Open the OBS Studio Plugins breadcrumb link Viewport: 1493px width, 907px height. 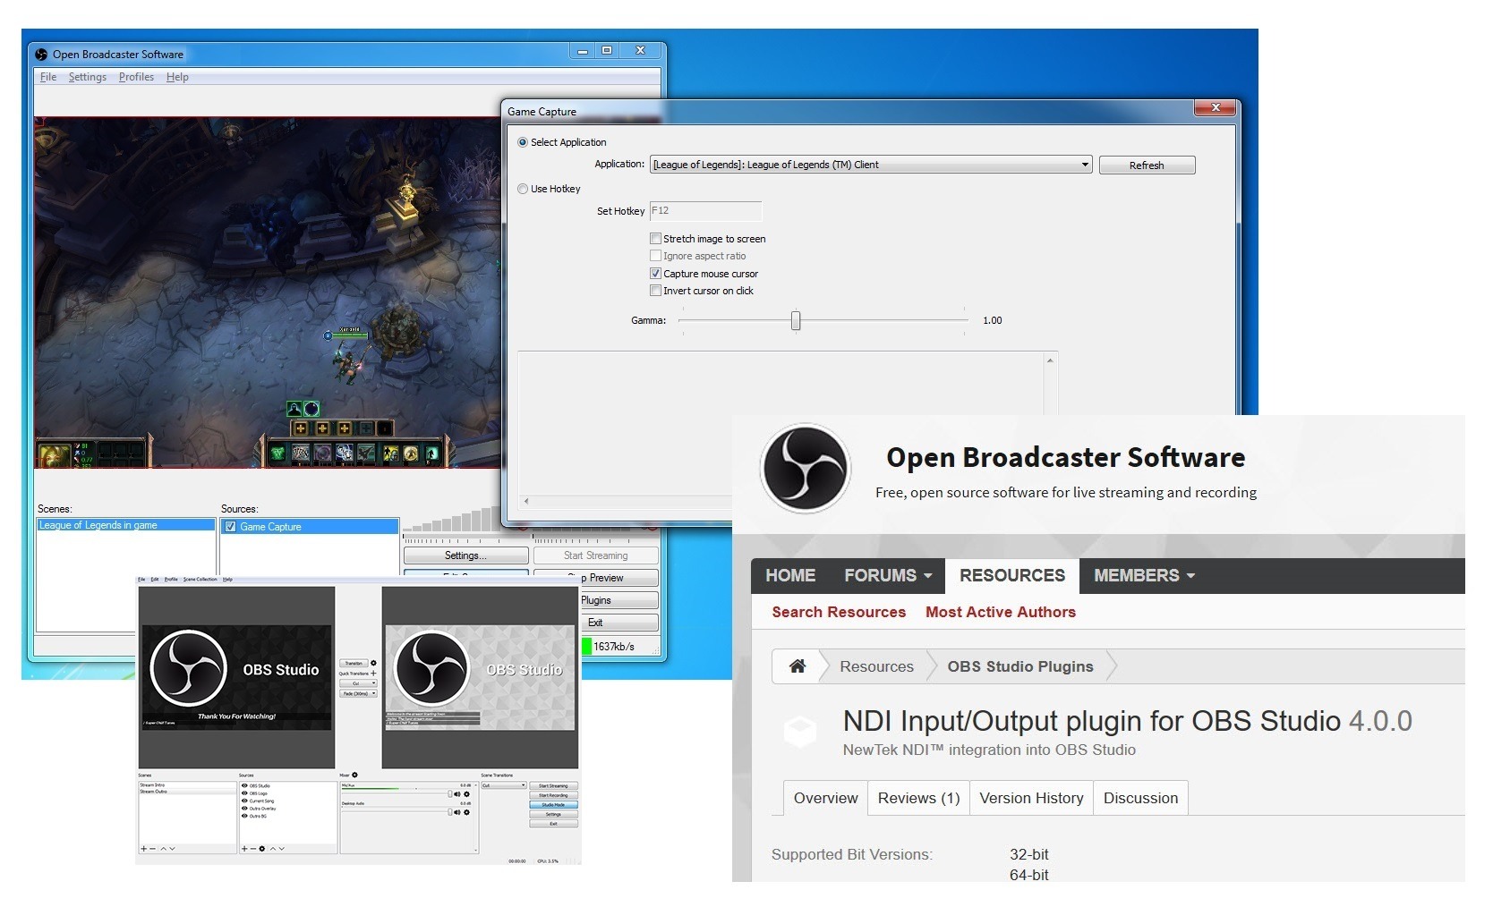point(1020,666)
